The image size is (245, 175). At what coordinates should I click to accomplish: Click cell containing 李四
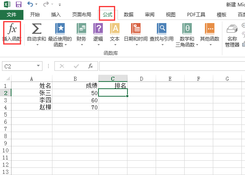(32, 100)
